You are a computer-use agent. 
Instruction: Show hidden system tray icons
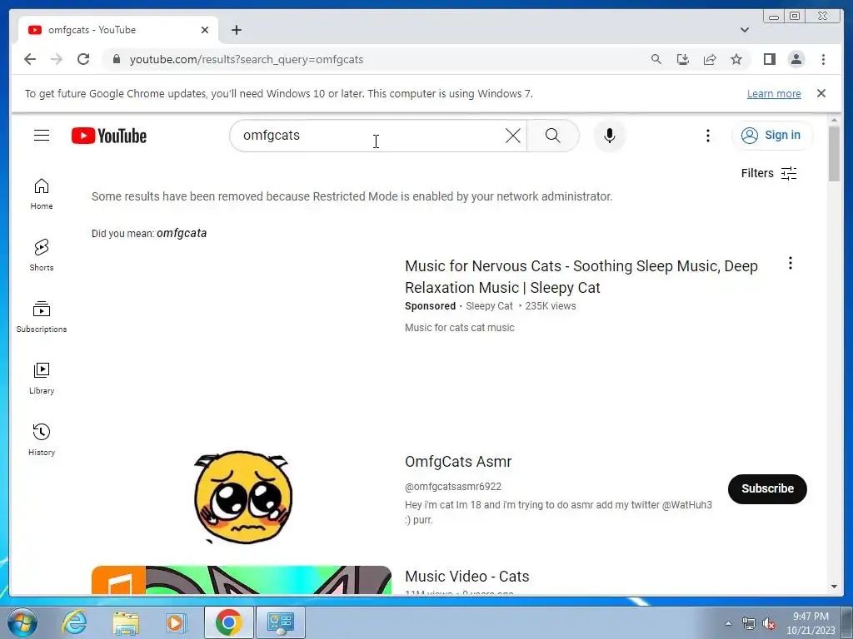click(x=728, y=623)
